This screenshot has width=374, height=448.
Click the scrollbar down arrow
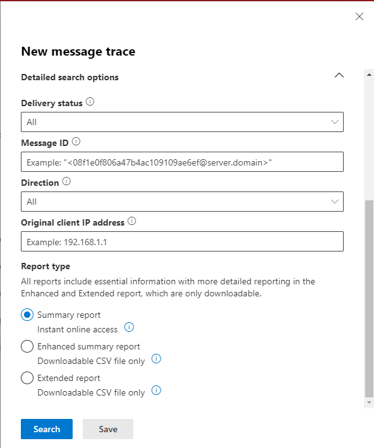tap(369, 403)
